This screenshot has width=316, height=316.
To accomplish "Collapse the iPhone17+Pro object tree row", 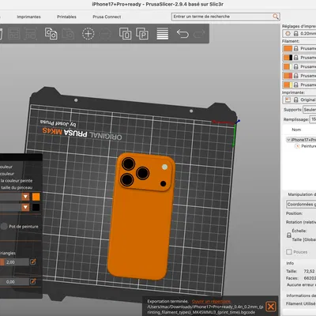I will (x=288, y=140).
